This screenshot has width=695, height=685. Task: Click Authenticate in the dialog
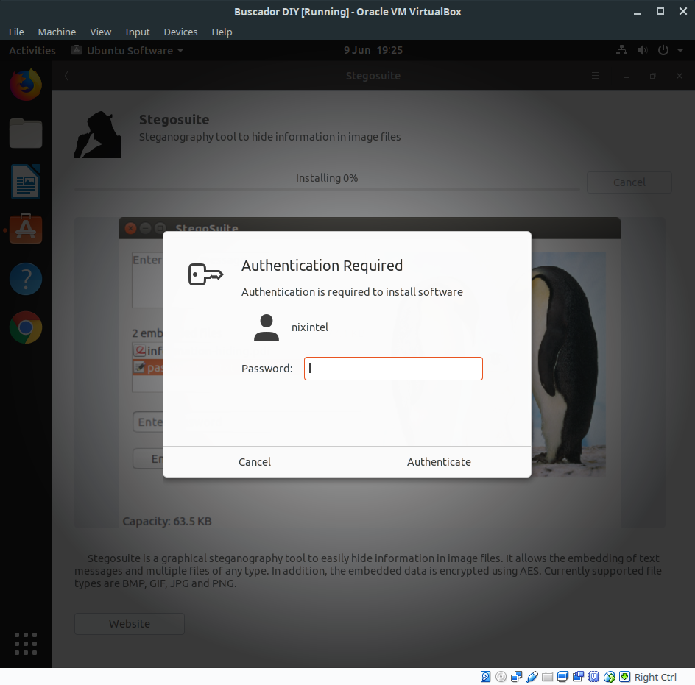tap(440, 461)
